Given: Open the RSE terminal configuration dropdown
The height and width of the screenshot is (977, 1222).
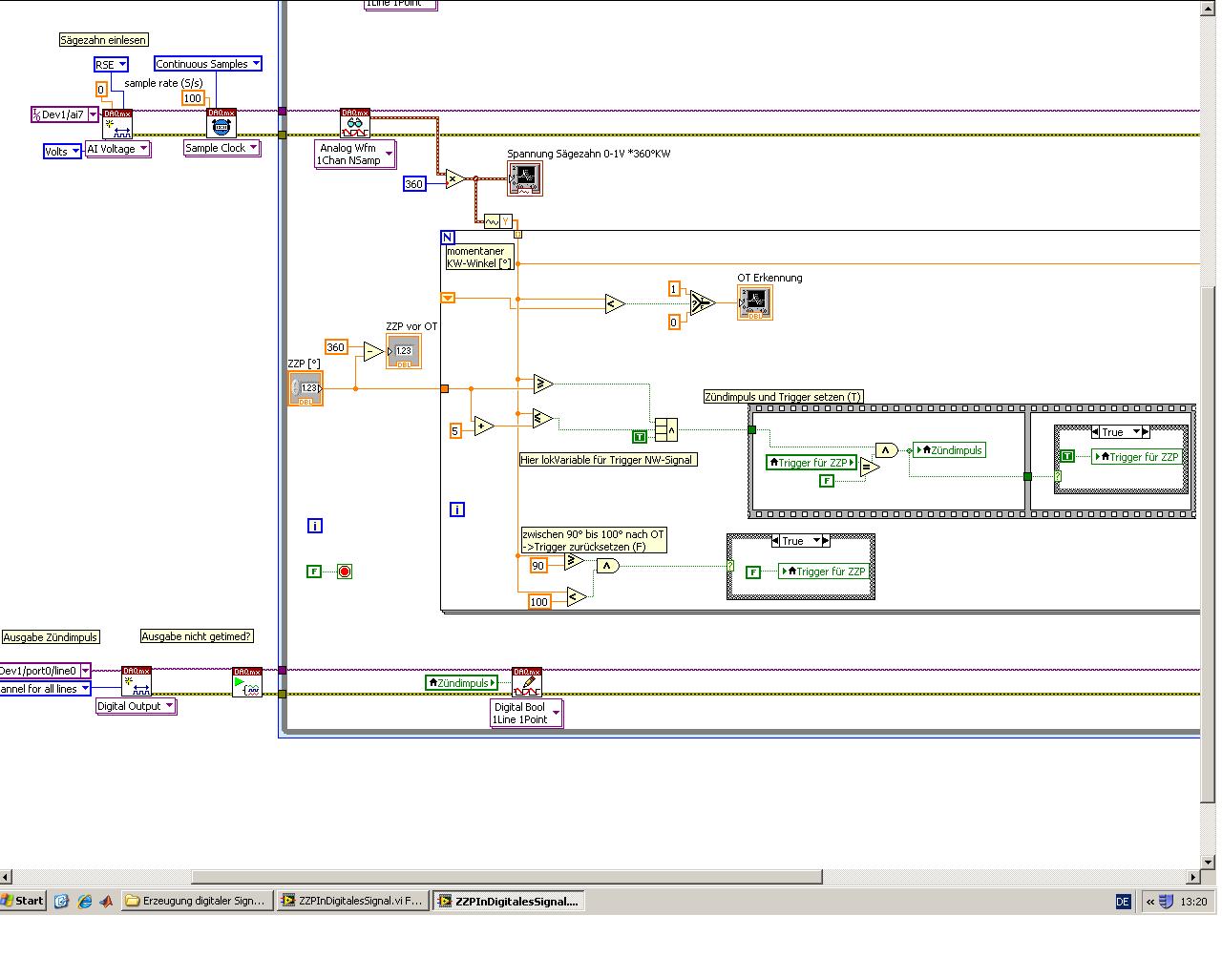Looking at the screenshot, I should click(111, 65).
